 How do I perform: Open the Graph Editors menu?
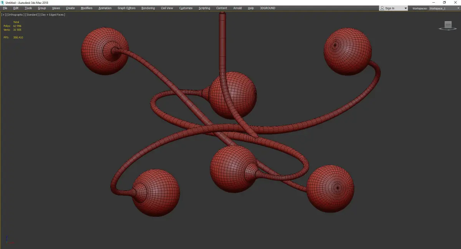[127, 8]
